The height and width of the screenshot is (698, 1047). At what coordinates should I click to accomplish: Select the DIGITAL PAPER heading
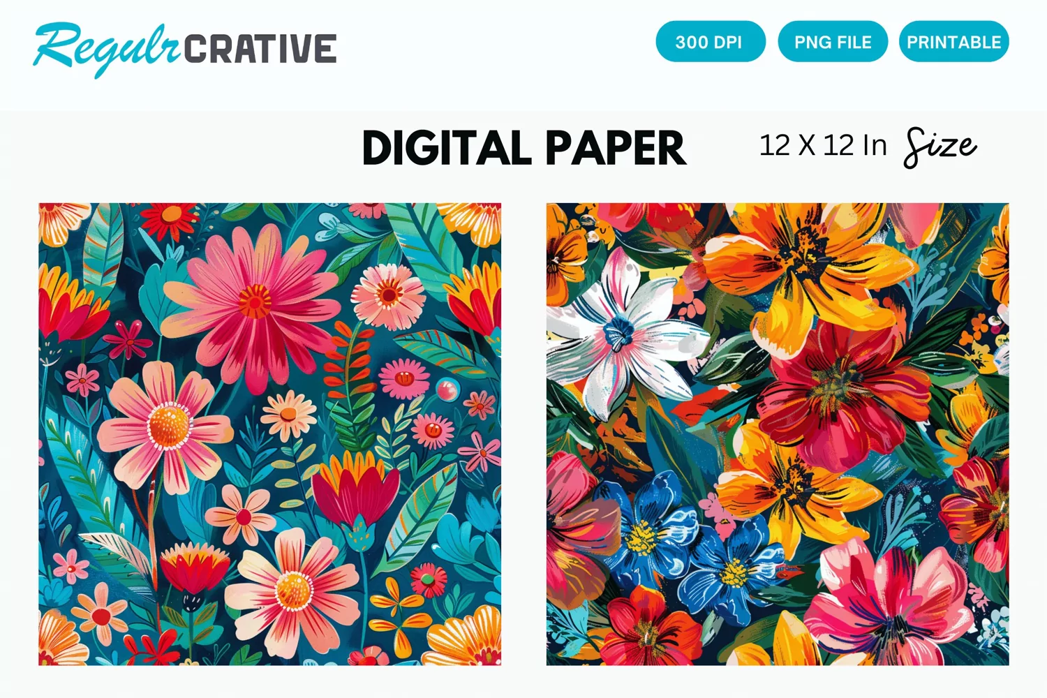point(524,148)
